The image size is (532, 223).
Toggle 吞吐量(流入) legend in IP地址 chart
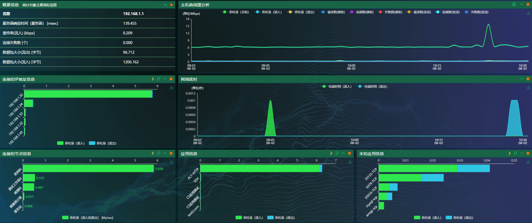pyautogui.click(x=71, y=143)
